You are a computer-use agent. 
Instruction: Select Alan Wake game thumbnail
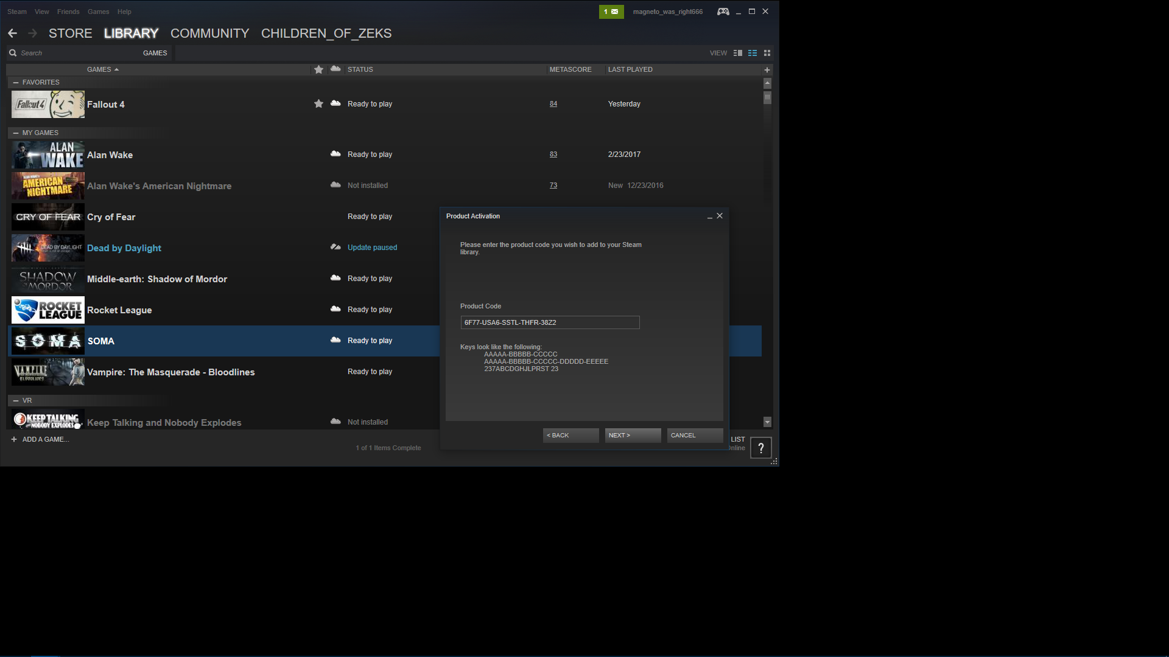tap(48, 155)
